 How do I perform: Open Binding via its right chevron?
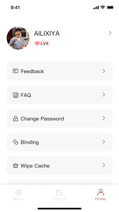coord(104,142)
